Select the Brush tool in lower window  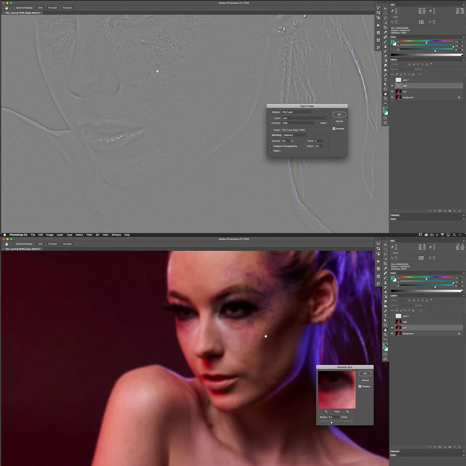(x=385, y=278)
